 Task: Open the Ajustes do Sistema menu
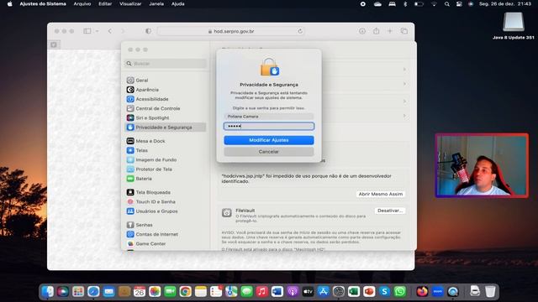pyautogui.click(x=43, y=3)
